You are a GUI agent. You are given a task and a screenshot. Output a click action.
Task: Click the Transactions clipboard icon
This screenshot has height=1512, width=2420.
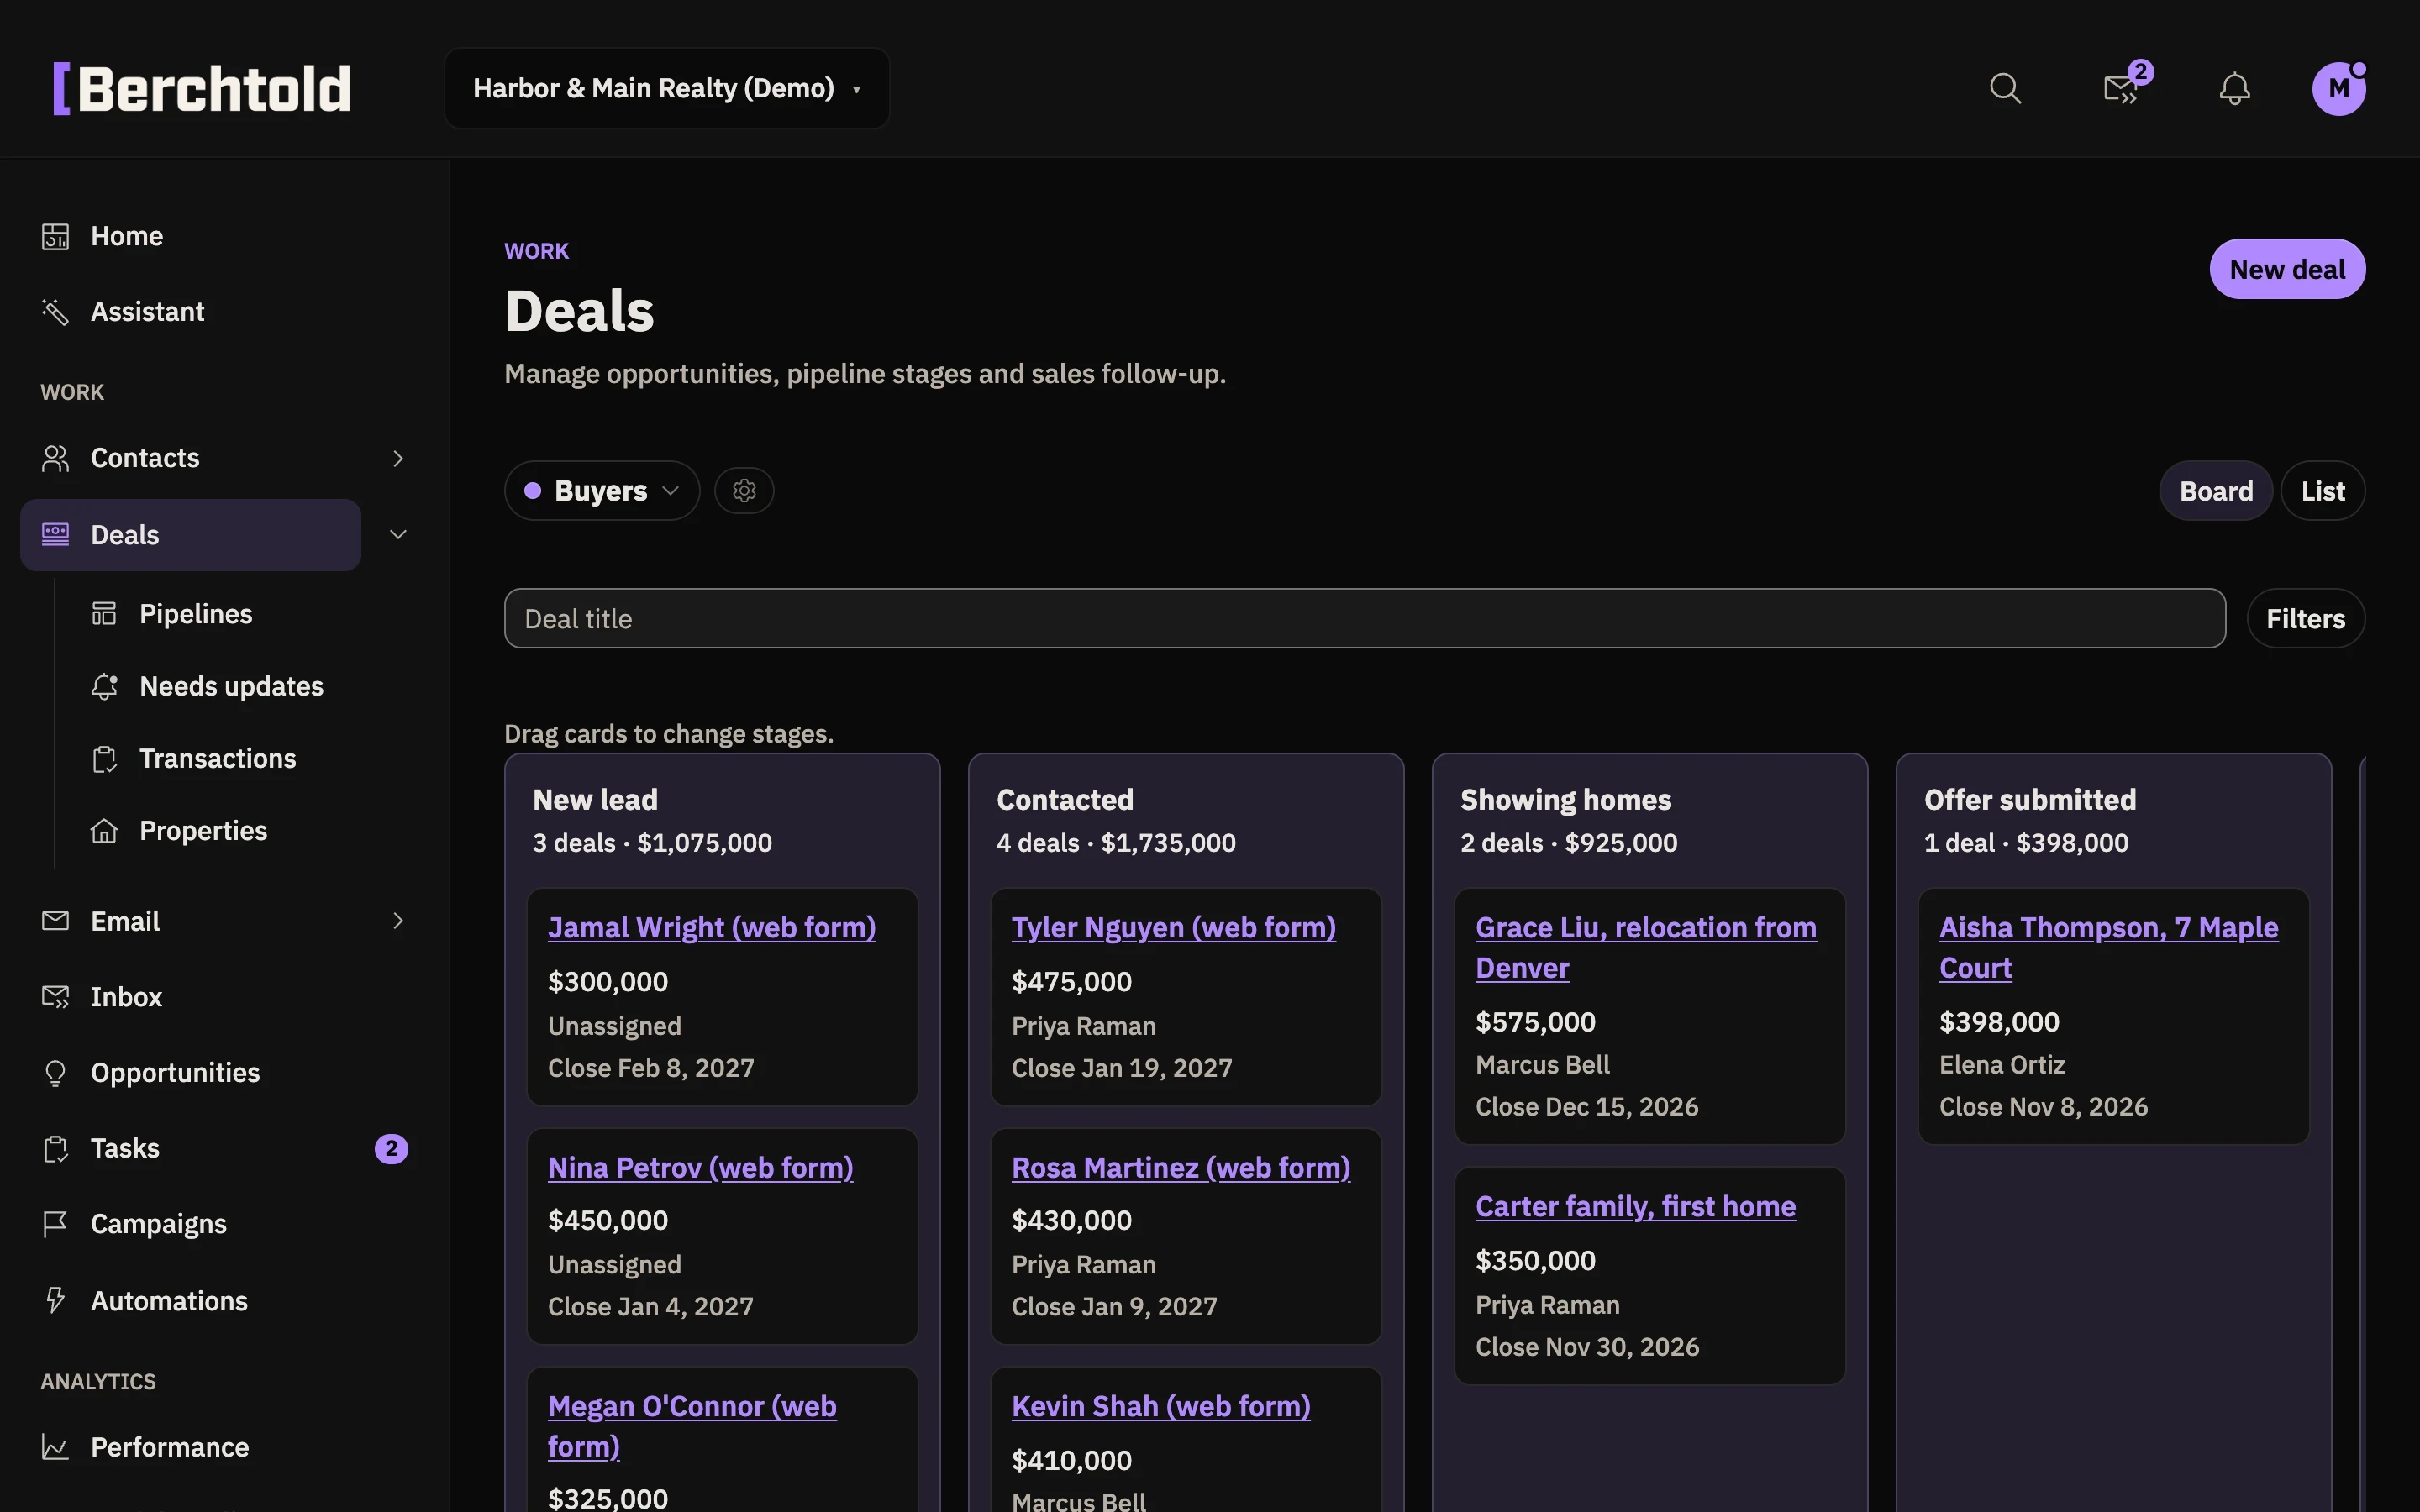pyautogui.click(x=104, y=759)
